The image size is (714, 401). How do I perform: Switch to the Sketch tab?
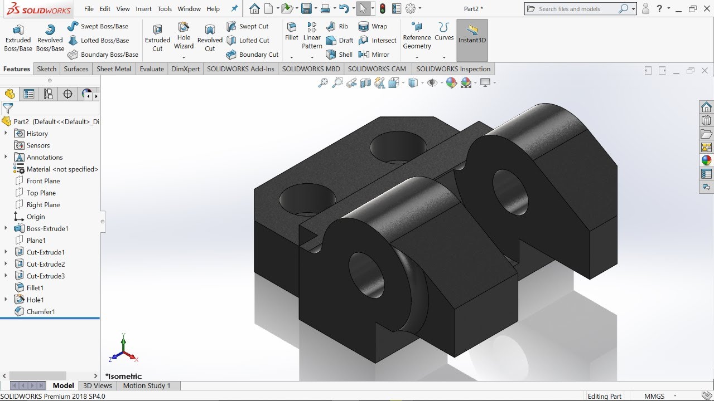[x=47, y=69]
